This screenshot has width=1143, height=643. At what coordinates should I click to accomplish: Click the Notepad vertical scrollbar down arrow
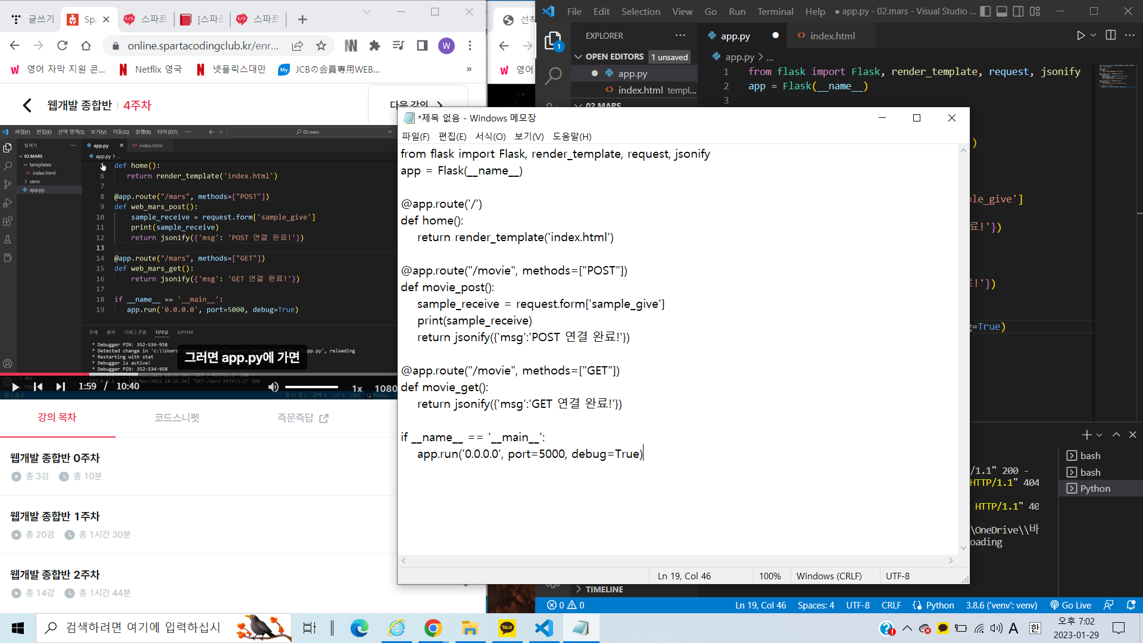963,548
